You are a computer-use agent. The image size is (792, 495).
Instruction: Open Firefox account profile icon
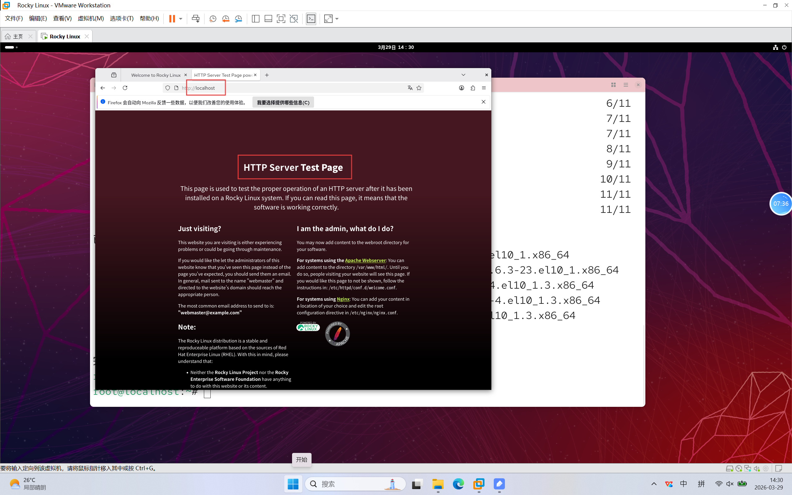tap(462, 88)
